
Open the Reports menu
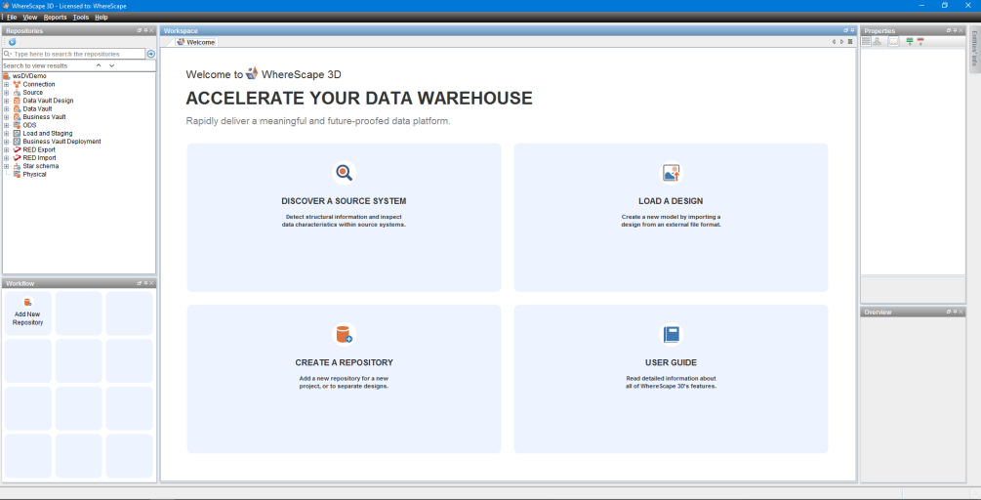pyautogui.click(x=55, y=18)
